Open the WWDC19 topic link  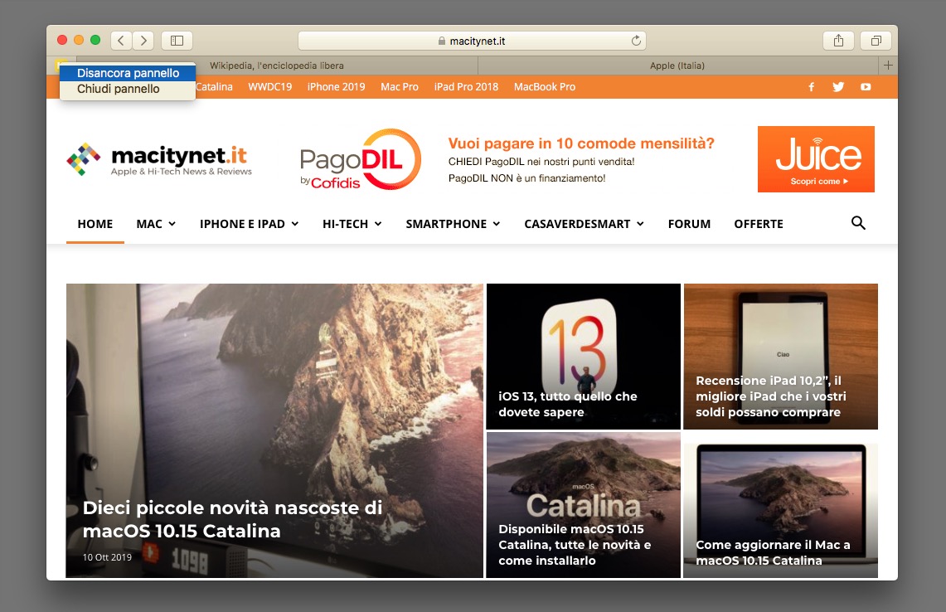pos(269,87)
